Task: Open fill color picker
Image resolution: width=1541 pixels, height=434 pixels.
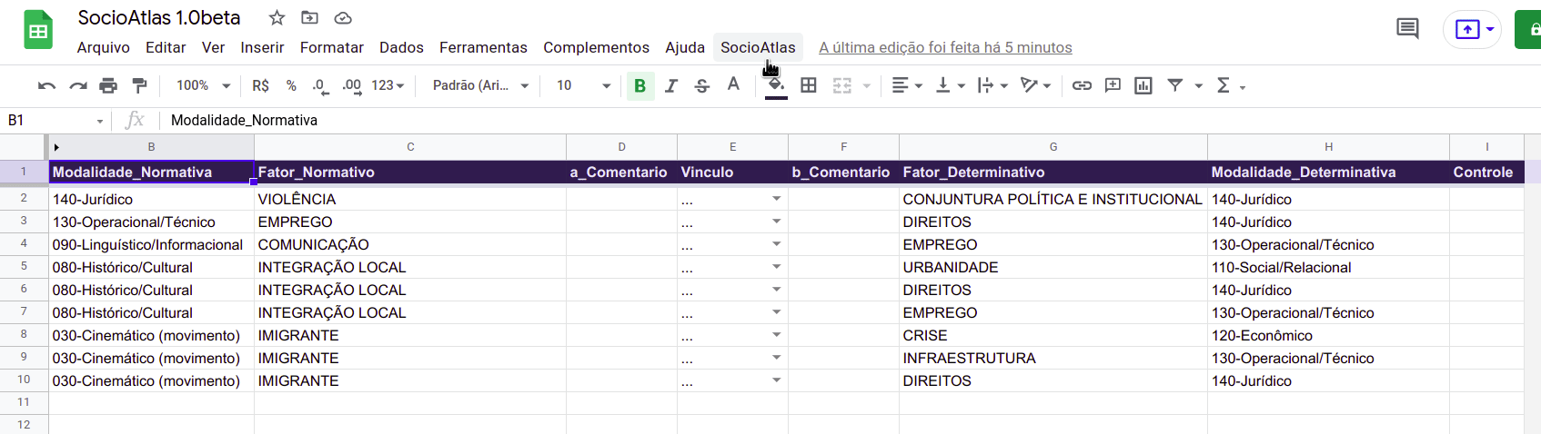Action: pos(776,85)
